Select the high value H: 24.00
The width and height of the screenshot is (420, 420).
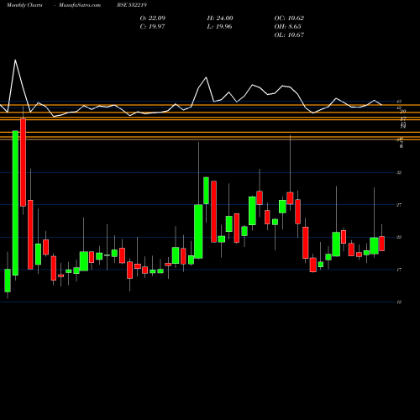[x=220, y=18]
